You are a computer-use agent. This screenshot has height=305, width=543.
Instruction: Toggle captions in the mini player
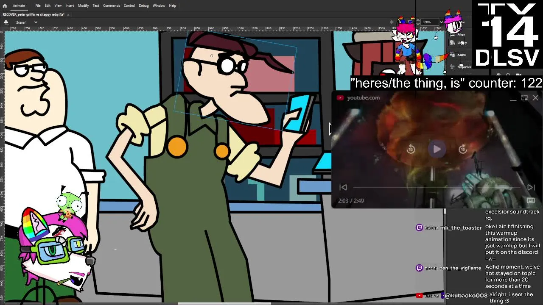pyautogui.click(x=531, y=201)
